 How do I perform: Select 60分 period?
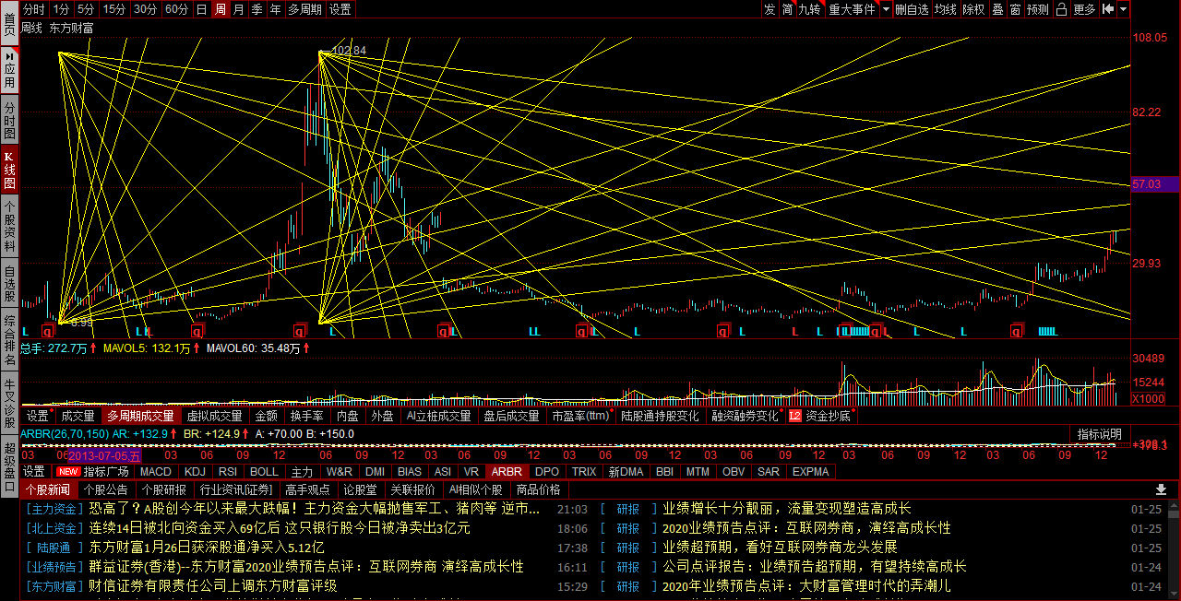tap(176, 9)
